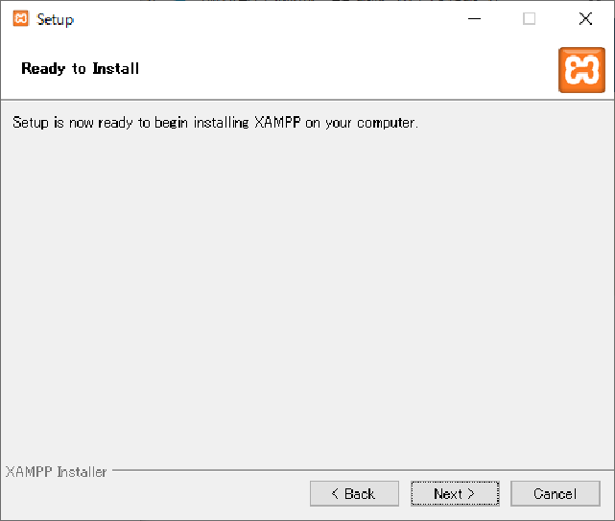Cancel the XAMPP installation
This screenshot has width=615, height=521.
[556, 493]
